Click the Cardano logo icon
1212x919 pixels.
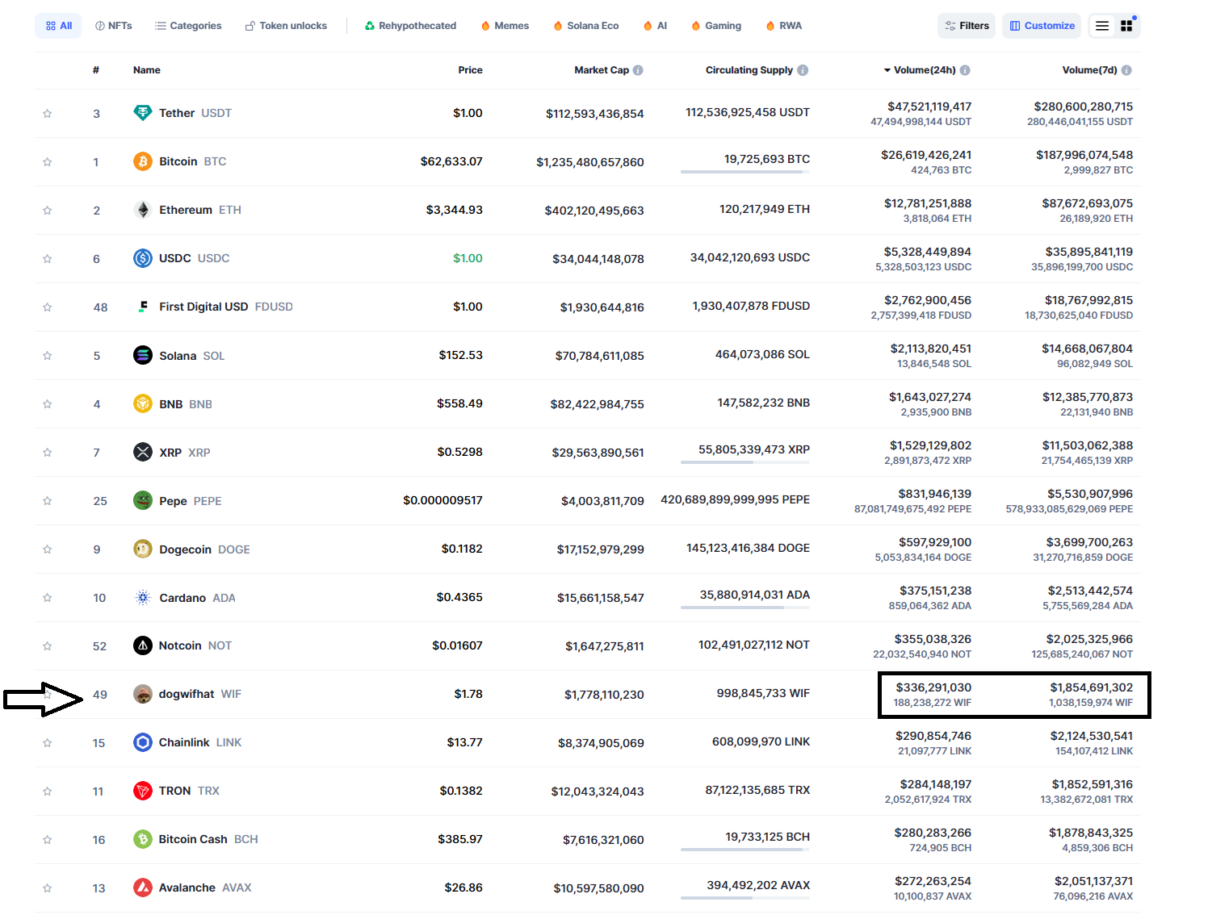[143, 597]
